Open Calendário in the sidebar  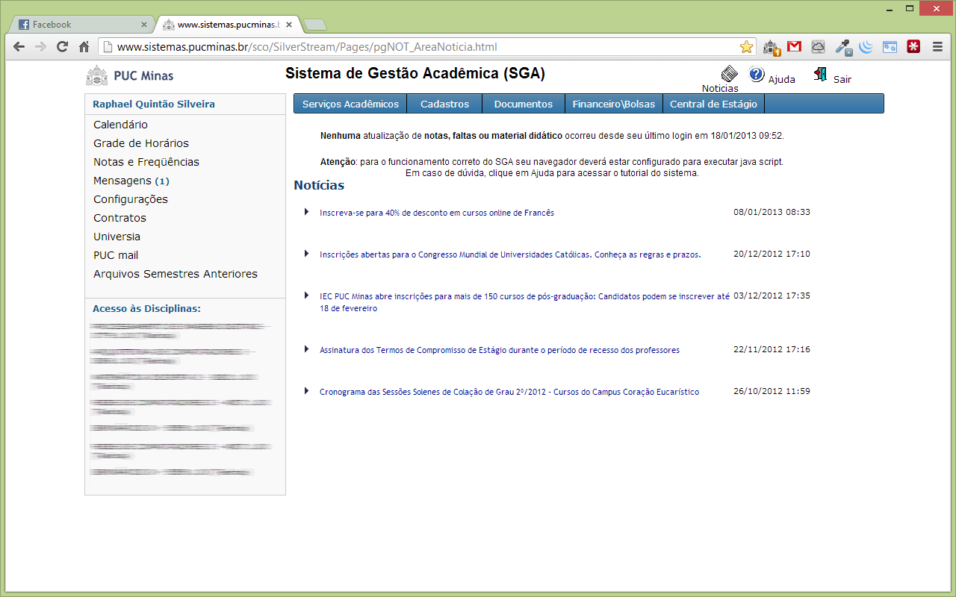[x=120, y=125]
